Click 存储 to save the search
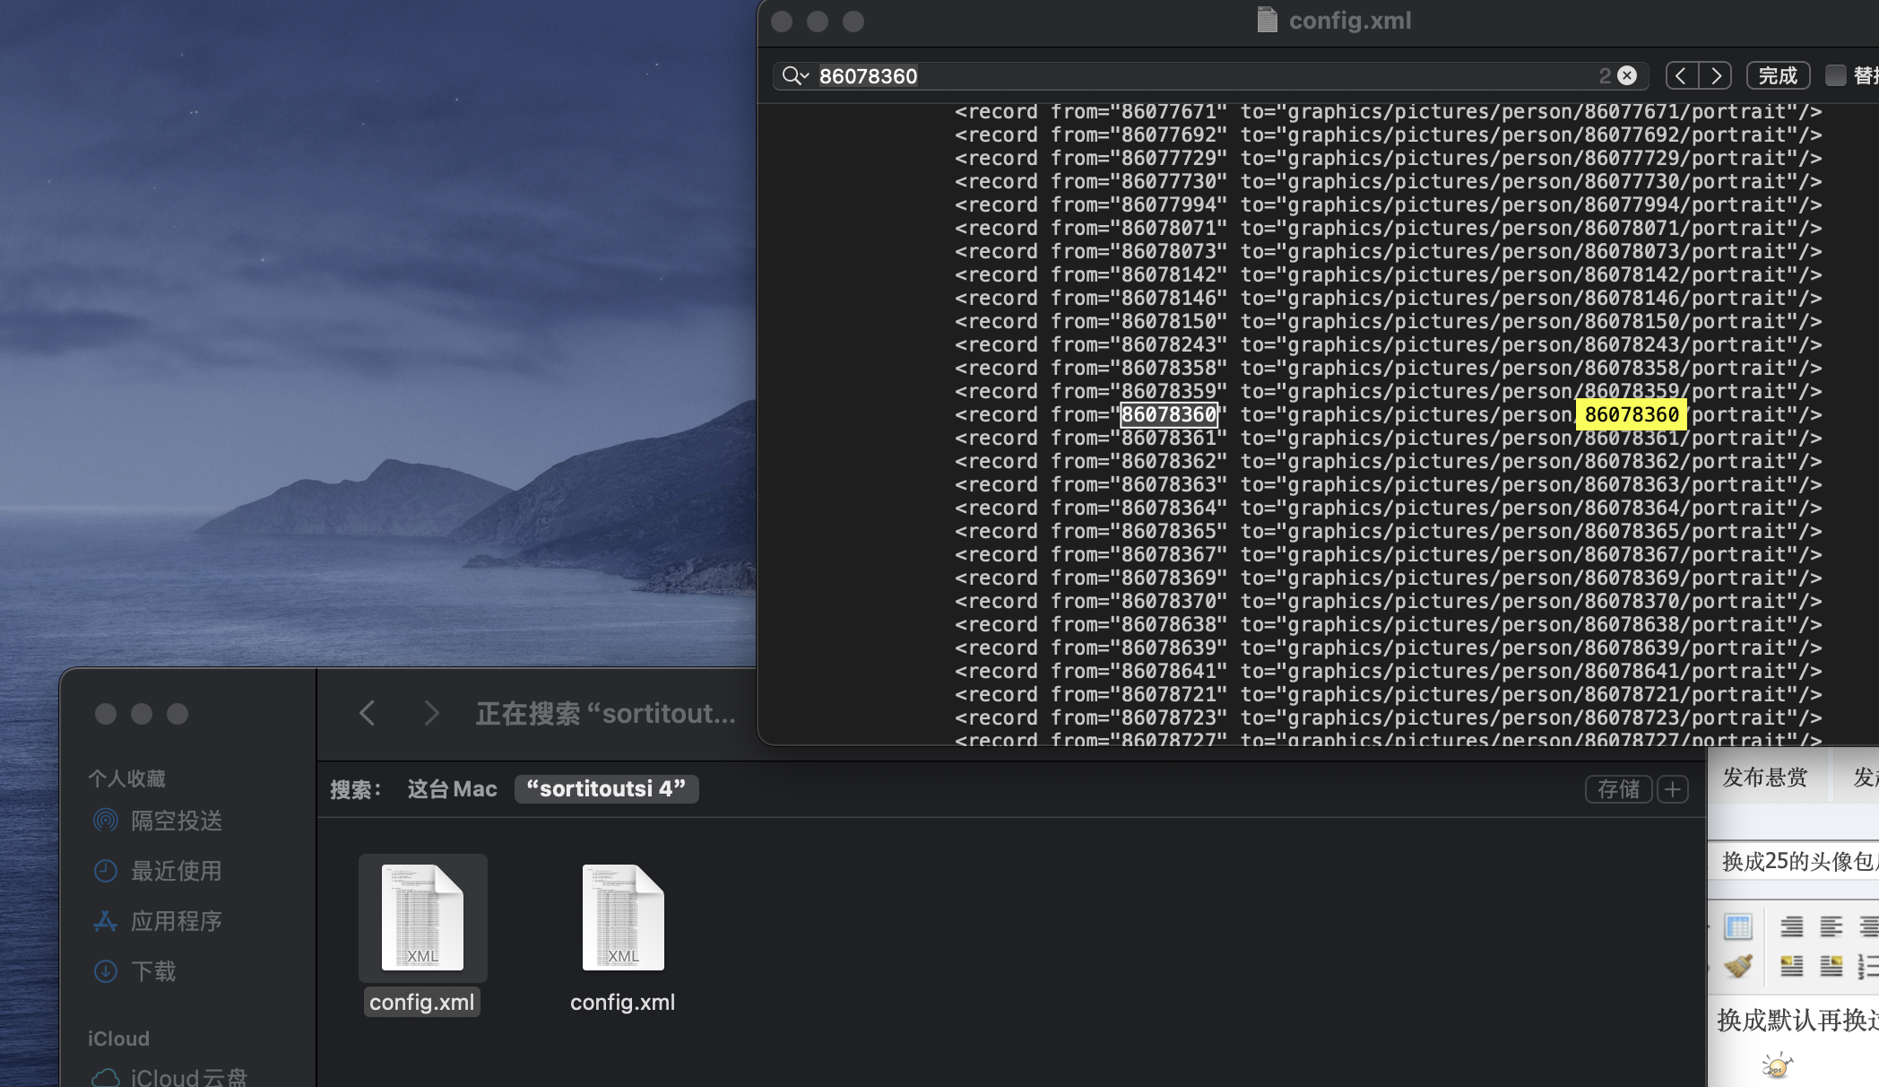Image resolution: width=1879 pixels, height=1087 pixels. click(x=1618, y=789)
